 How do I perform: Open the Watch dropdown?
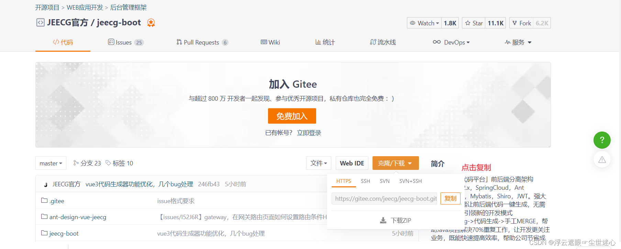coord(424,23)
